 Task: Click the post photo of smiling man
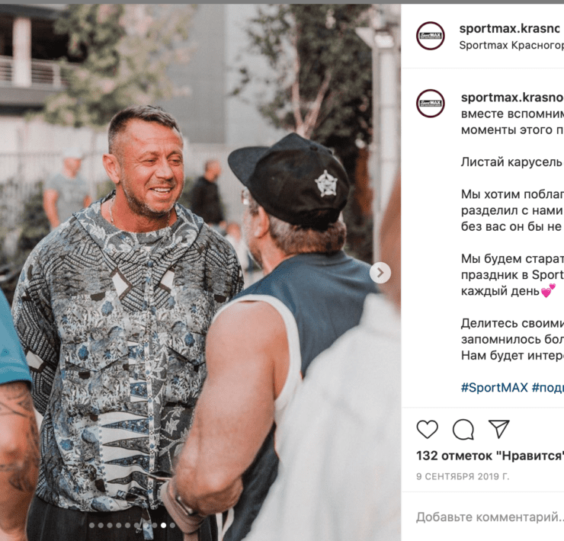point(200,272)
